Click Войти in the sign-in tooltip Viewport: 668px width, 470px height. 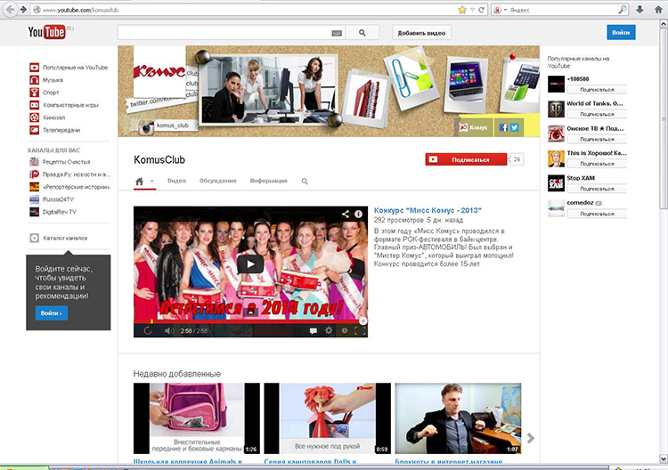[x=51, y=313]
